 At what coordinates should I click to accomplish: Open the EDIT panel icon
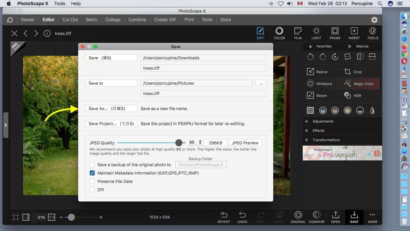(x=260, y=33)
